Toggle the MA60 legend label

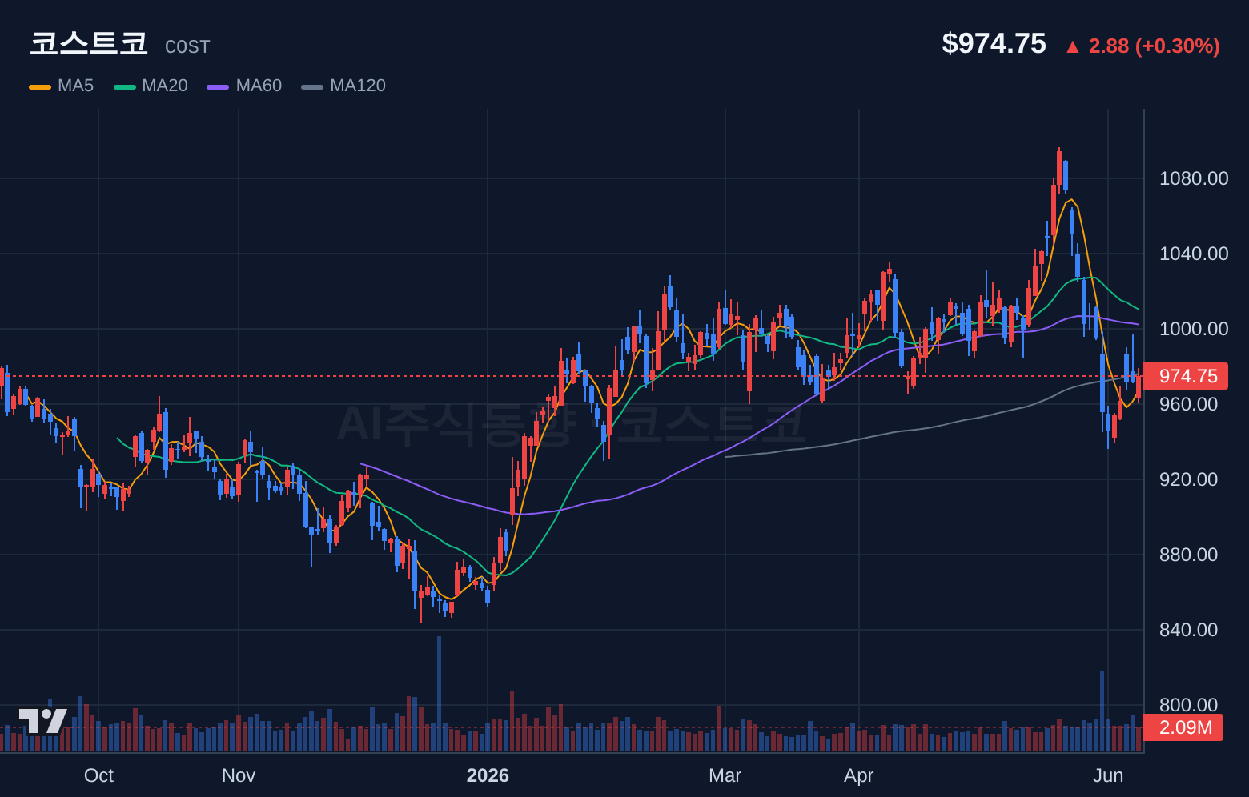(259, 86)
